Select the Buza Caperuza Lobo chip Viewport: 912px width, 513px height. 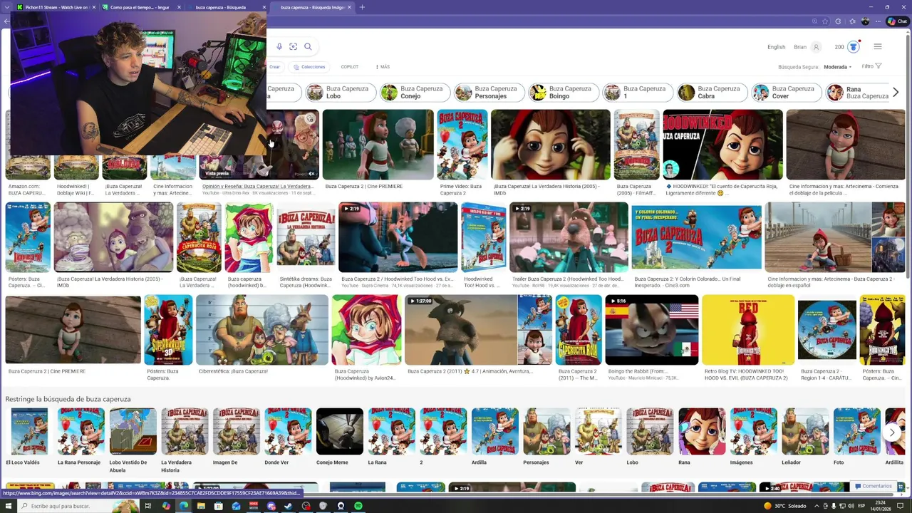point(340,93)
